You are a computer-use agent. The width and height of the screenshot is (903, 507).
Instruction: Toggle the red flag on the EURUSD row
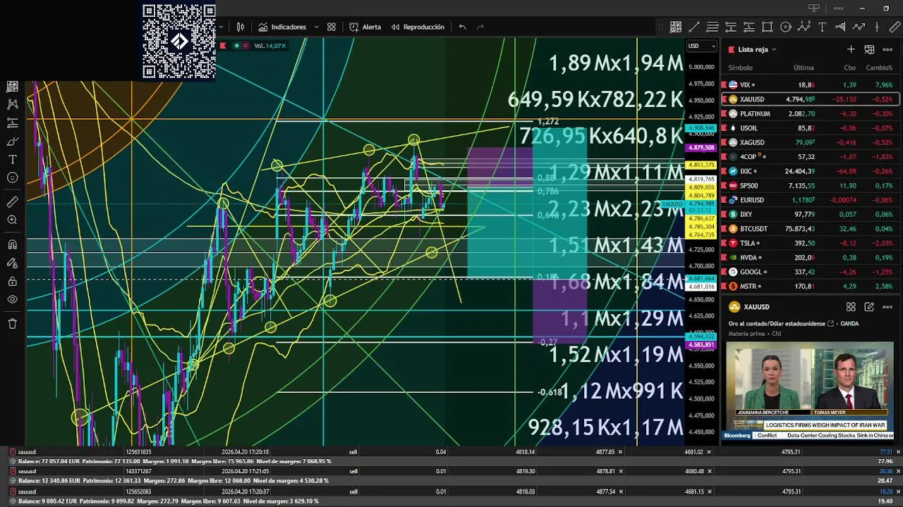[x=725, y=200]
